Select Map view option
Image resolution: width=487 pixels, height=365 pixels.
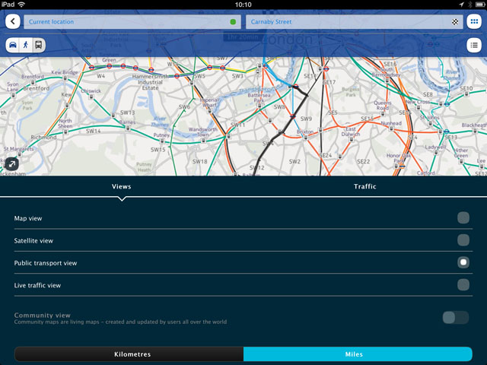point(243,218)
